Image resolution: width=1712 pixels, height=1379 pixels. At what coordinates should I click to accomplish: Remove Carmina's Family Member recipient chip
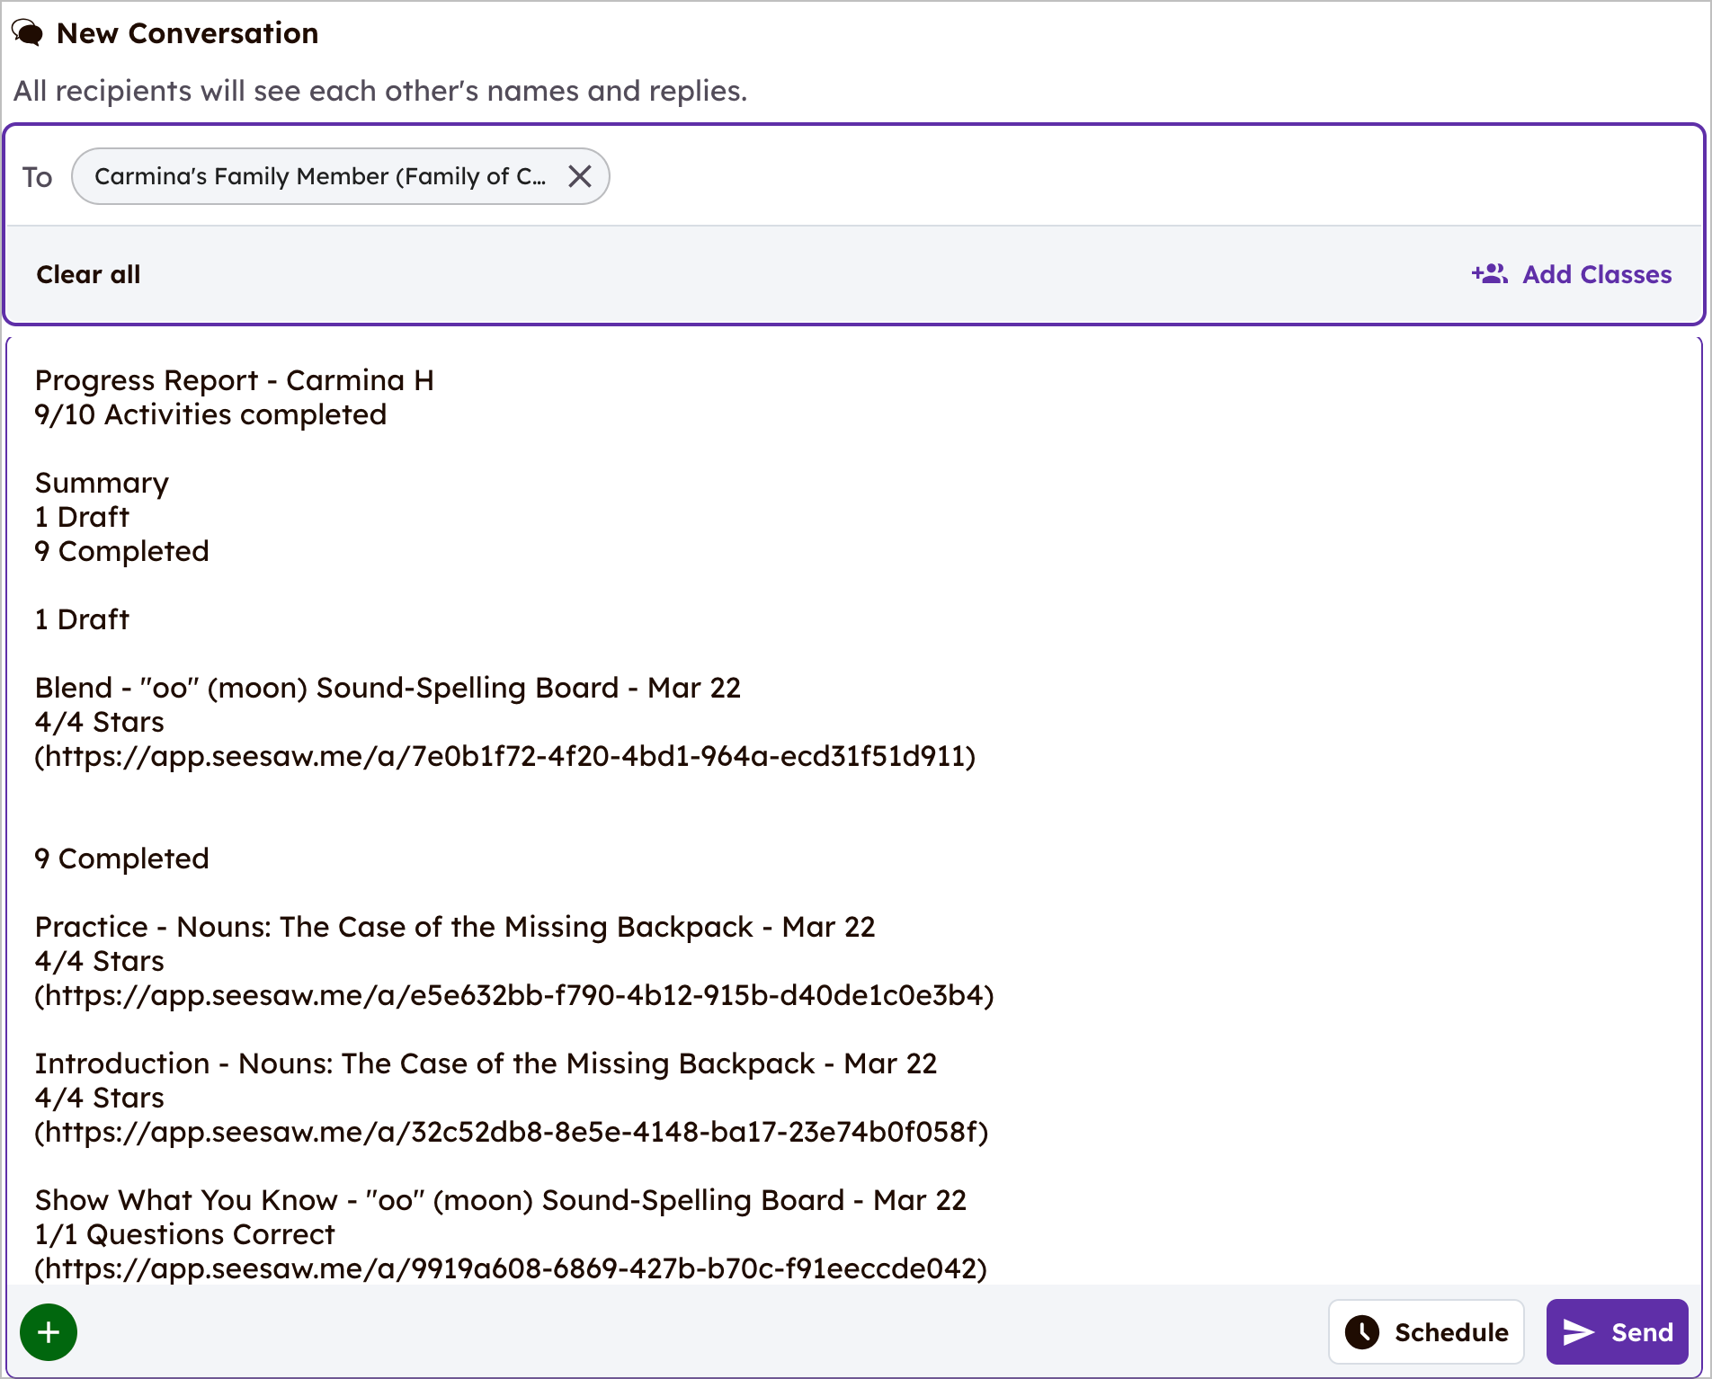(x=580, y=176)
